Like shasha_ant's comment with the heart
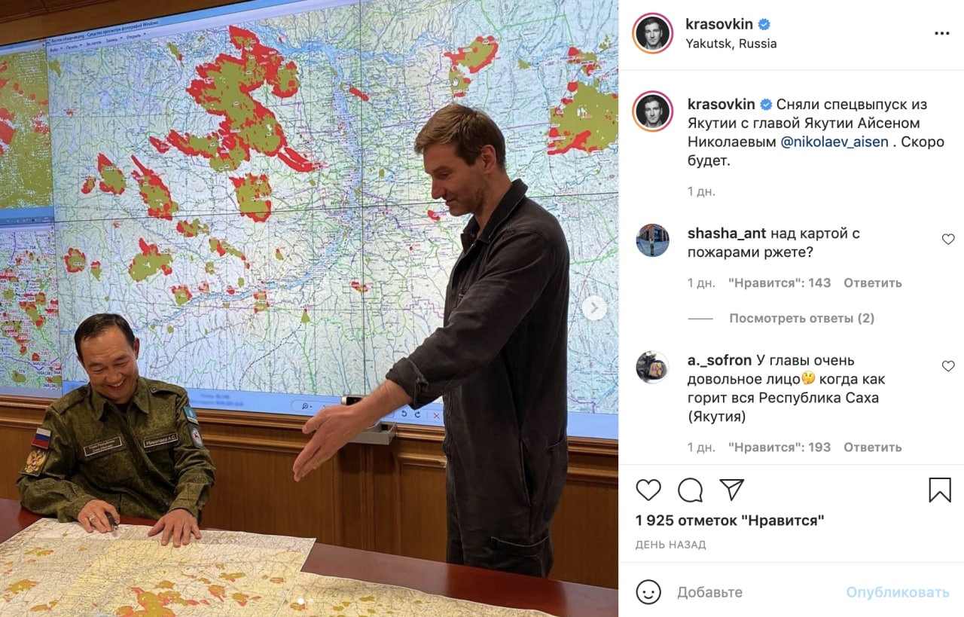964x617 pixels. (x=948, y=240)
